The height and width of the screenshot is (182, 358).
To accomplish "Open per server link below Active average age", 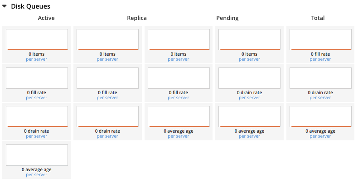I will [x=37, y=175].
